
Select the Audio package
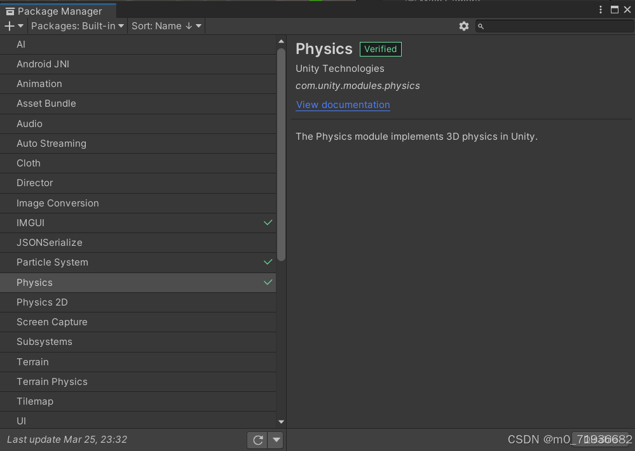[138, 124]
